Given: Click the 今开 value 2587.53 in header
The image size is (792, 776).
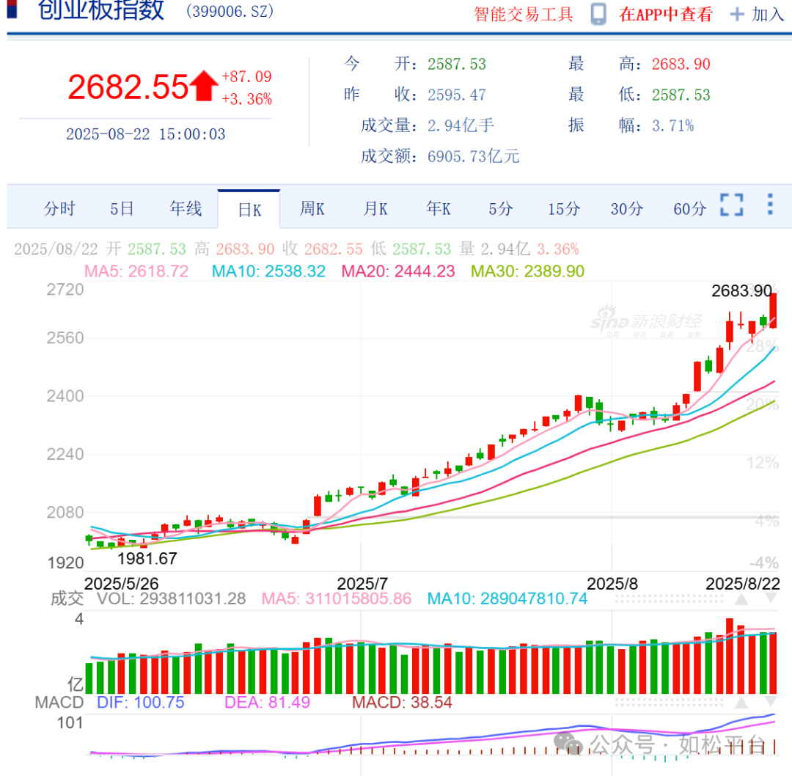Looking at the screenshot, I should click(457, 64).
